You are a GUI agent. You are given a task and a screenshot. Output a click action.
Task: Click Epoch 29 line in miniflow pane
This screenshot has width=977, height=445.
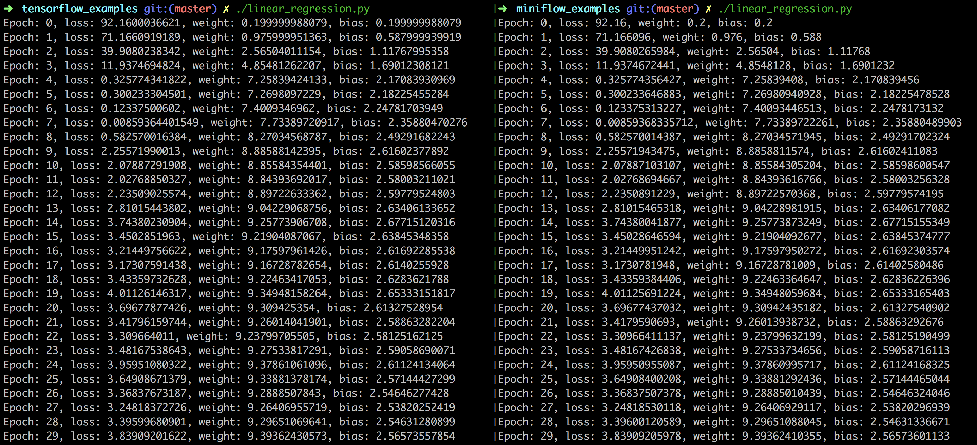[x=724, y=436]
